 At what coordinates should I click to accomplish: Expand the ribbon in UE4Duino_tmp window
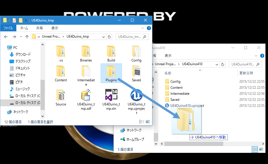point(143,28)
